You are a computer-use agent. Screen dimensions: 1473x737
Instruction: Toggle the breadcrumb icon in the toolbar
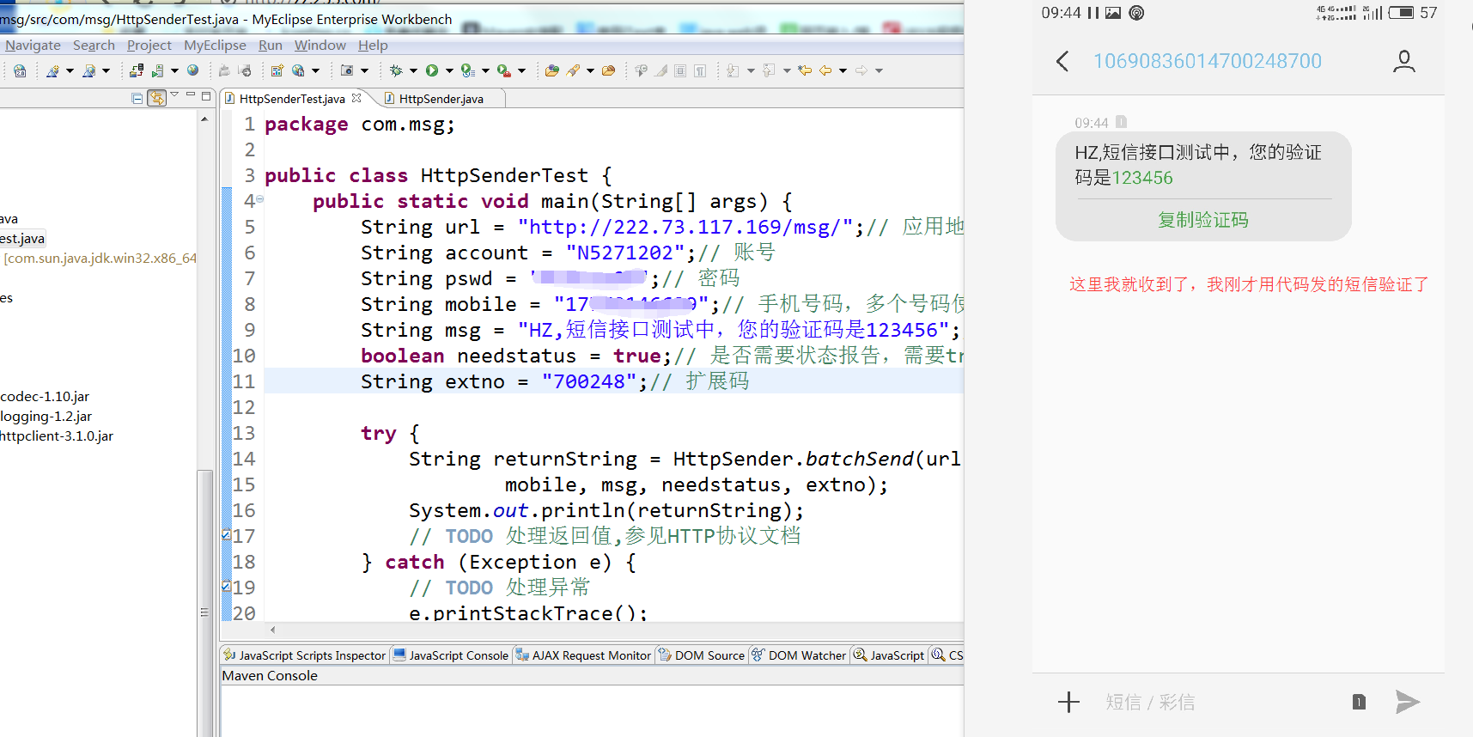pos(641,70)
